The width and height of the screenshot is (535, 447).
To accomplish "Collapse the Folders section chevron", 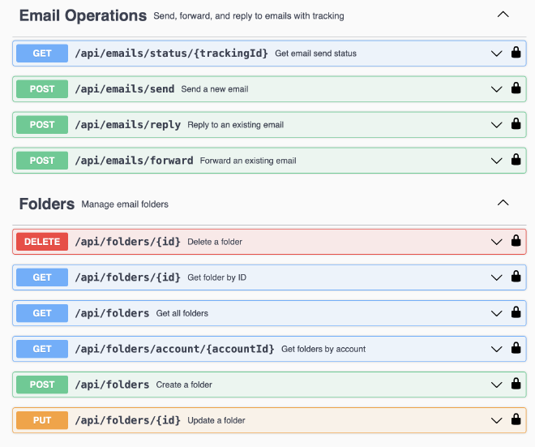I will coord(503,203).
